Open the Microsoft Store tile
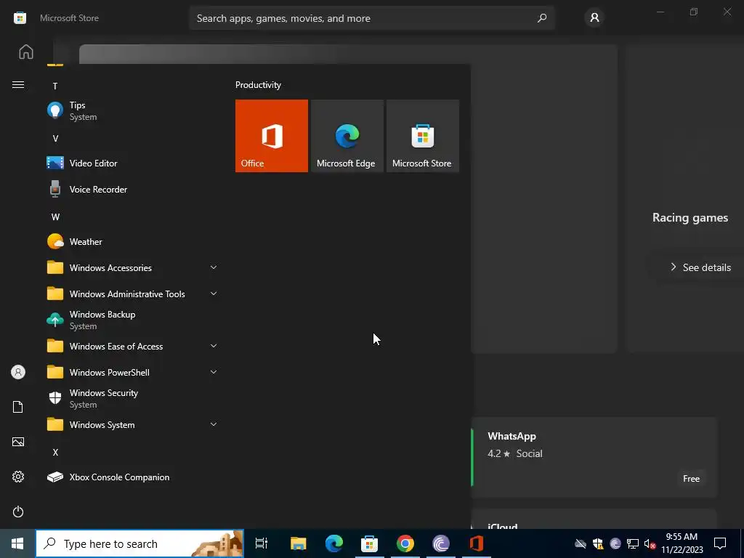Screen dimensions: 744x558 [x=423, y=136]
